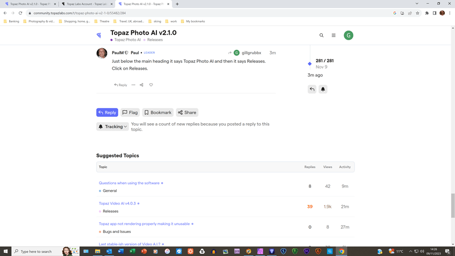Image resolution: width=455 pixels, height=256 pixels.
Task: Click the 39 replies count for Video AI
Action: (309, 207)
